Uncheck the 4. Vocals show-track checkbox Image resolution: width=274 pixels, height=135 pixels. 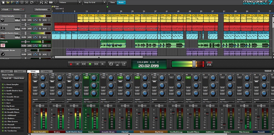tap(3, 94)
